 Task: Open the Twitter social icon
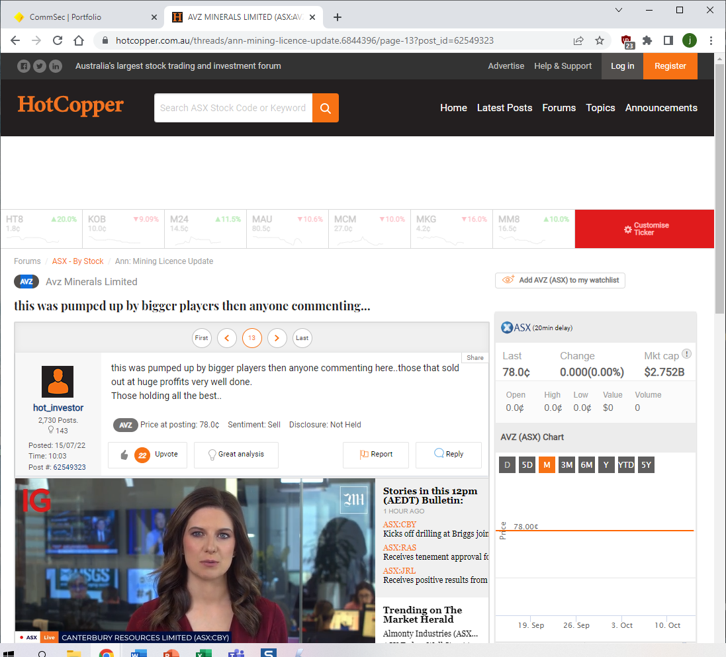[40, 66]
